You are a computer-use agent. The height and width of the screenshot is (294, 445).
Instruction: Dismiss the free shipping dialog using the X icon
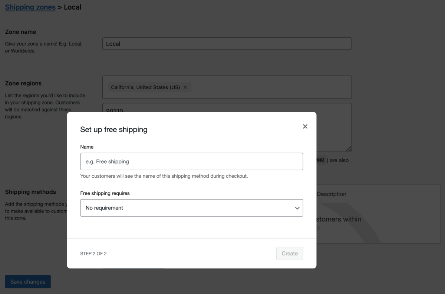pos(305,126)
